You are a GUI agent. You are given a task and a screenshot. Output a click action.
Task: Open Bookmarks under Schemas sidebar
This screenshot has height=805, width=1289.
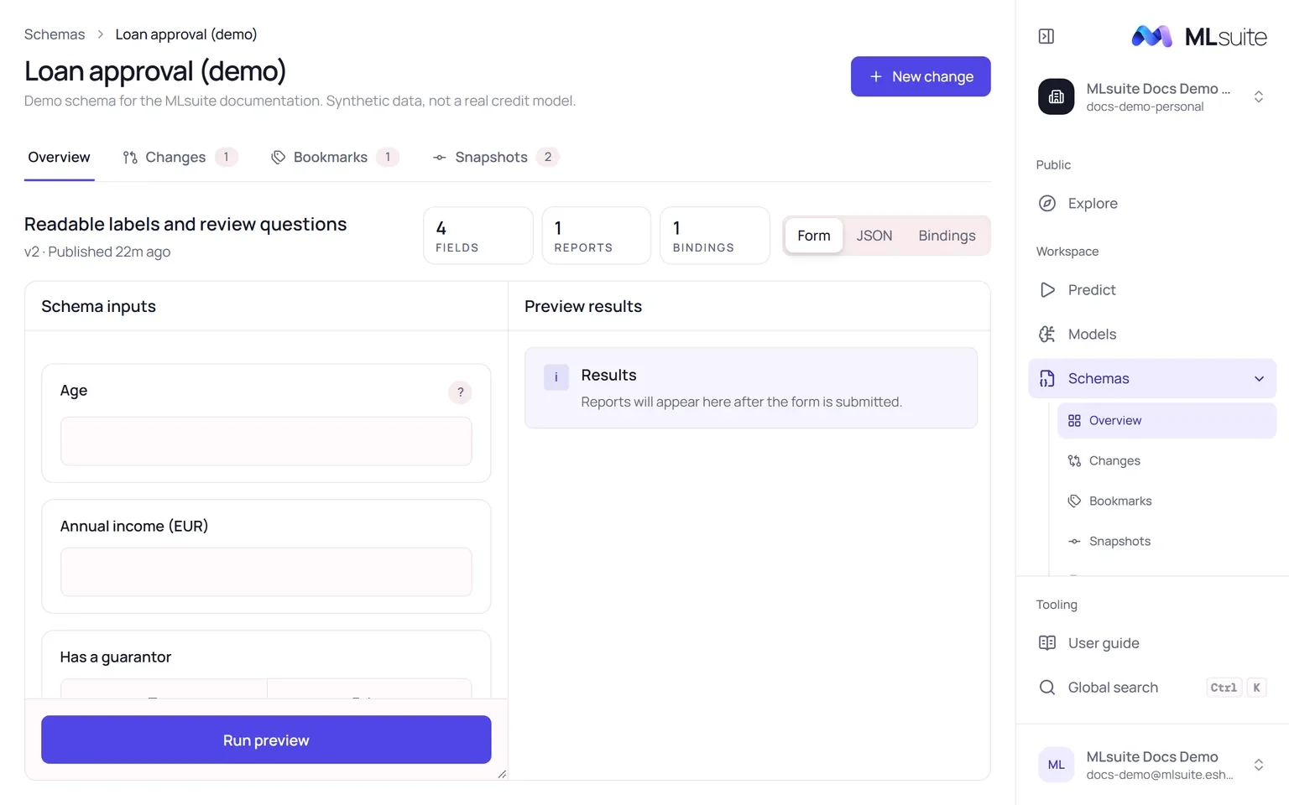click(1166, 501)
